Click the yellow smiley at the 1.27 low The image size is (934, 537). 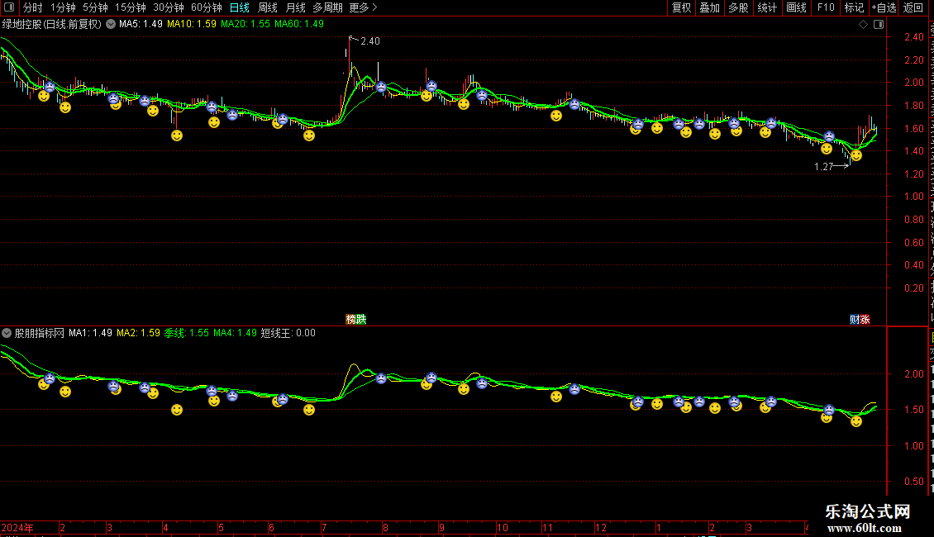(856, 155)
